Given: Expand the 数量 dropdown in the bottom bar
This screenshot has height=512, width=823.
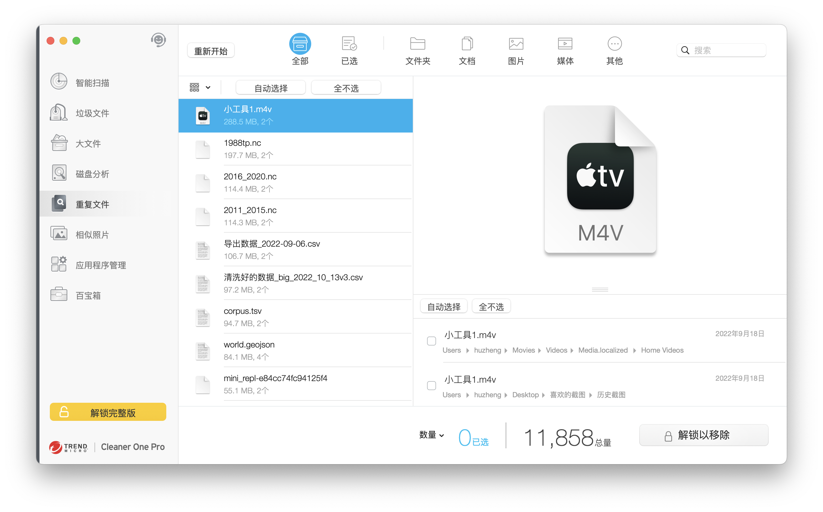Looking at the screenshot, I should (x=431, y=435).
